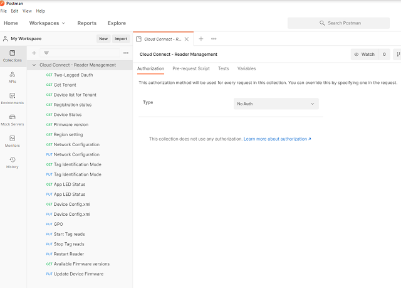
Task: Collapse the Cloud Connect - Reader Management collection
Action: click(34, 65)
